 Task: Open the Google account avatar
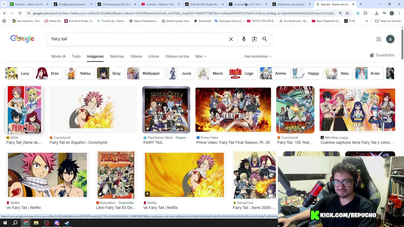[x=390, y=39]
